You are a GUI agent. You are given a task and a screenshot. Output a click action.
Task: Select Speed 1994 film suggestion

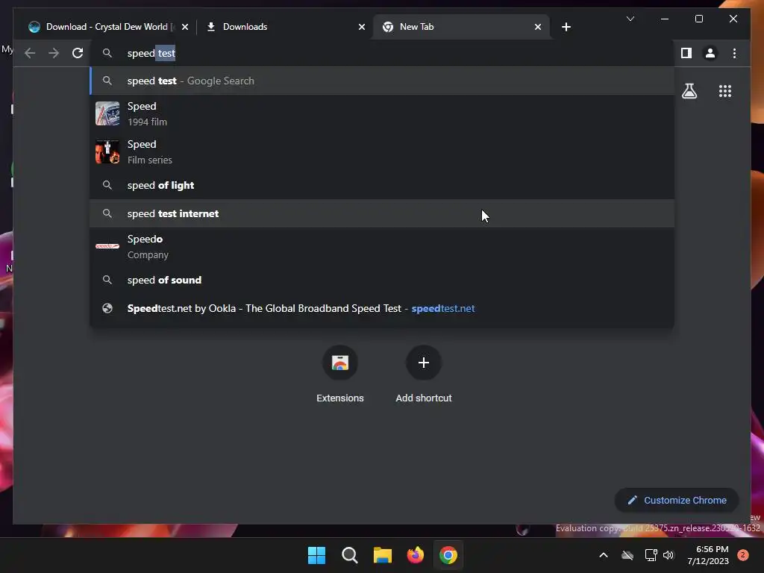coord(382,113)
